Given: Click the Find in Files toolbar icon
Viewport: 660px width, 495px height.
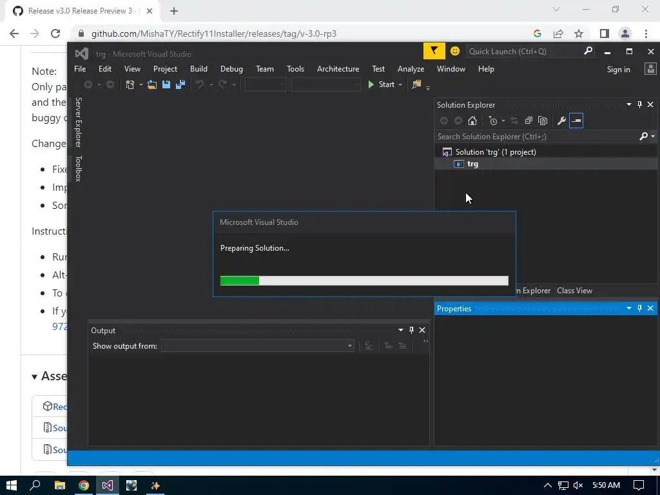Looking at the screenshot, I should pyautogui.click(x=416, y=84).
